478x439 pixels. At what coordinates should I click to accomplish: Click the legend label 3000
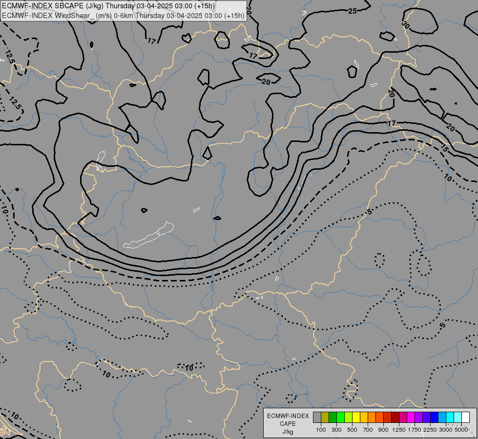446,430
